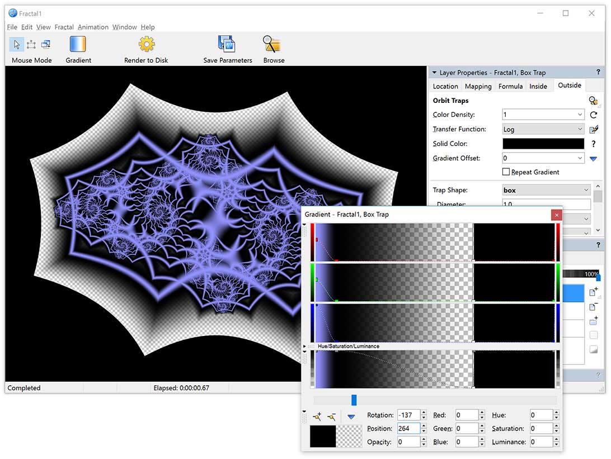This screenshot has width=611, height=459.
Task: Open the gradient blue triangle options menu
Action: [351, 417]
